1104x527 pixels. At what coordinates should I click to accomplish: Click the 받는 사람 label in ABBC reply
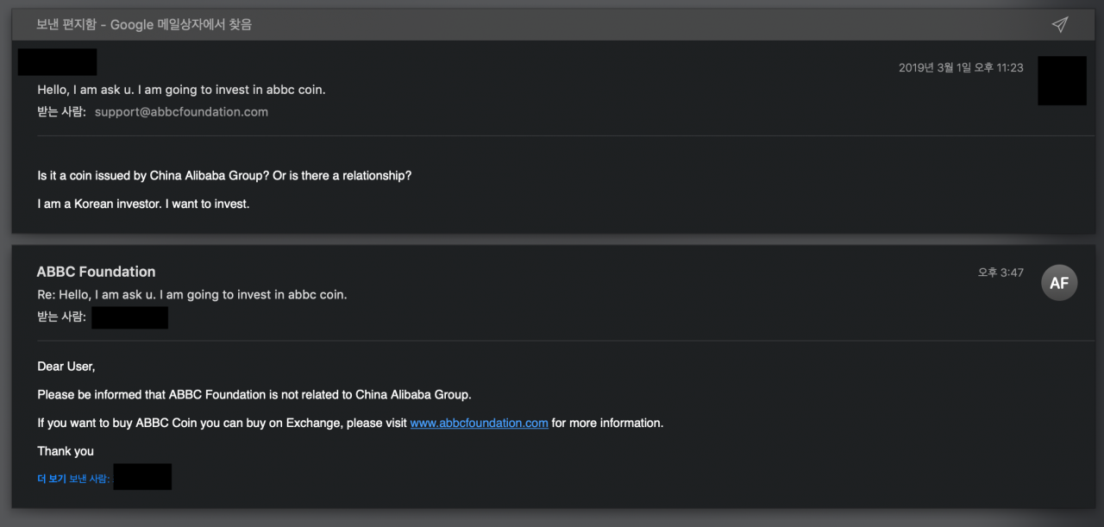click(61, 317)
